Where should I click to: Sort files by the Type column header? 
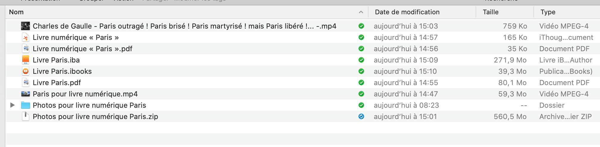(548, 12)
